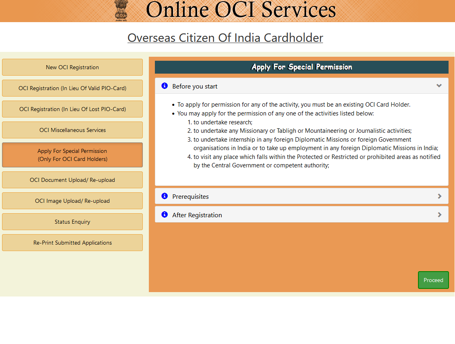Image resolution: width=455 pixels, height=344 pixels.
Task: Click the Online OCI Services banner title
Action: 241,10
